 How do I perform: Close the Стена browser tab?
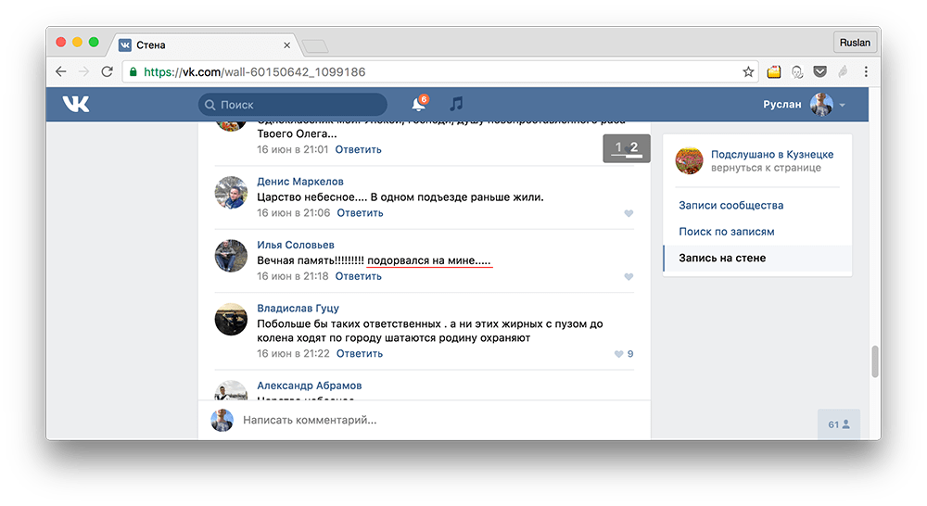click(x=286, y=44)
